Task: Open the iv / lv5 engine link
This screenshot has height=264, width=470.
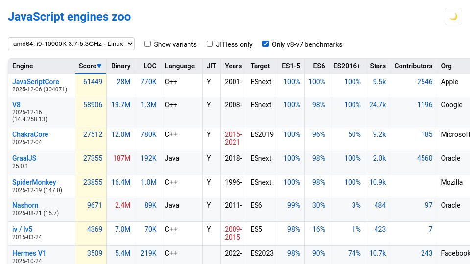Action: click(22, 230)
